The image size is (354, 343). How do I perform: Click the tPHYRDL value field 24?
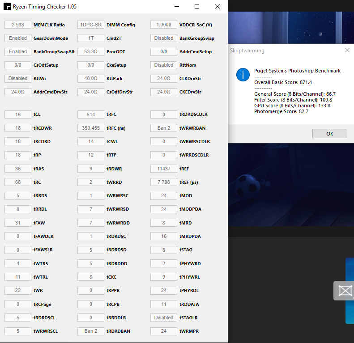click(164, 290)
